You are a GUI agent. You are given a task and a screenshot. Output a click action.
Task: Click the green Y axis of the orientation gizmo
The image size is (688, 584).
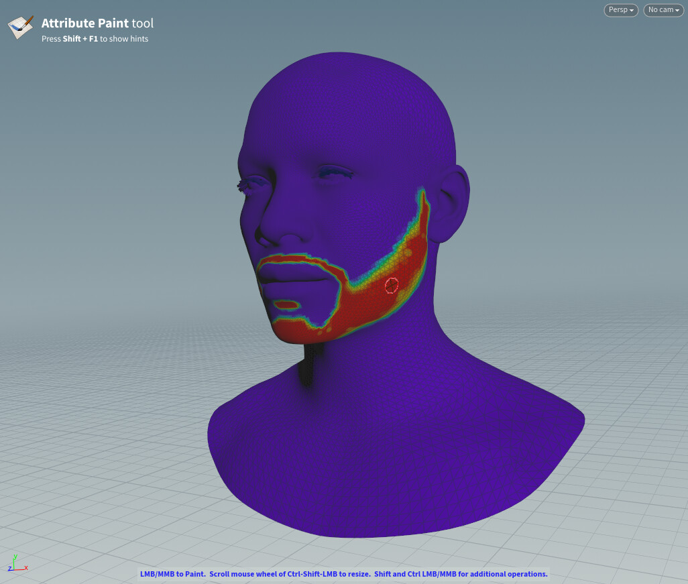coord(15,558)
